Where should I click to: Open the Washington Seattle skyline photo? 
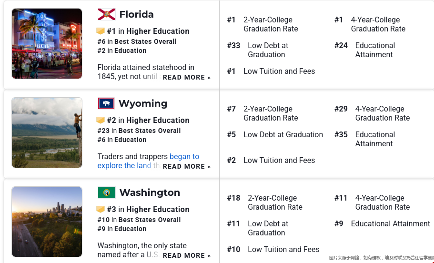pos(47,222)
